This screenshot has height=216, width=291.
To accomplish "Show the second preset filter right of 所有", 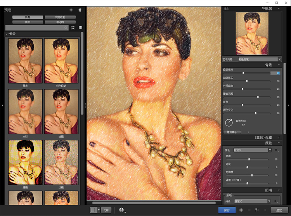I will click(x=60, y=17).
